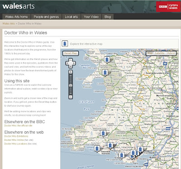Click the TARDIS marker near Porthmadog

coord(105,72)
